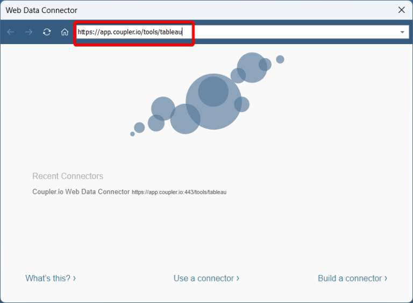Click the back navigation arrow
The height and width of the screenshot is (303, 413).
coord(11,32)
